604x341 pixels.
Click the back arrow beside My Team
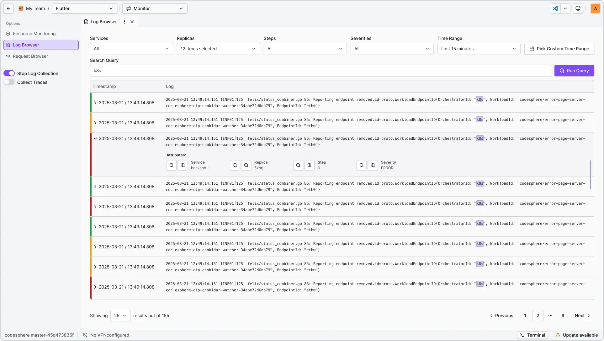click(x=8, y=8)
